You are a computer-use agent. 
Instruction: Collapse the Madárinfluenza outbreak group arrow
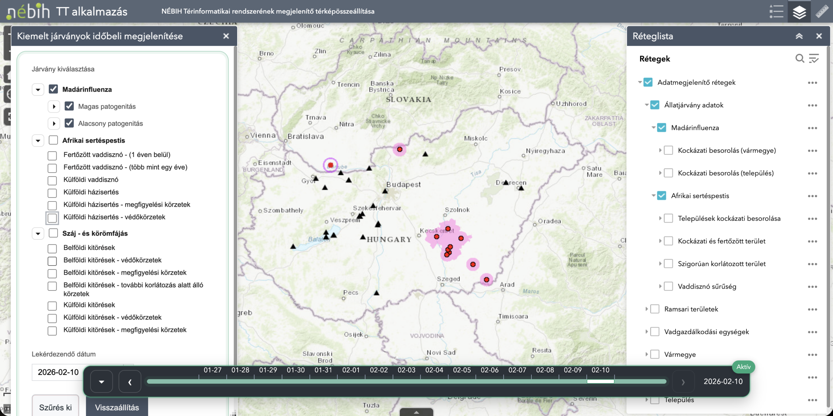pyautogui.click(x=38, y=89)
